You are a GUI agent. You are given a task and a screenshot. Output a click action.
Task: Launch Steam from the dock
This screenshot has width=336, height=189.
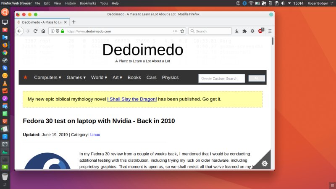5,60
